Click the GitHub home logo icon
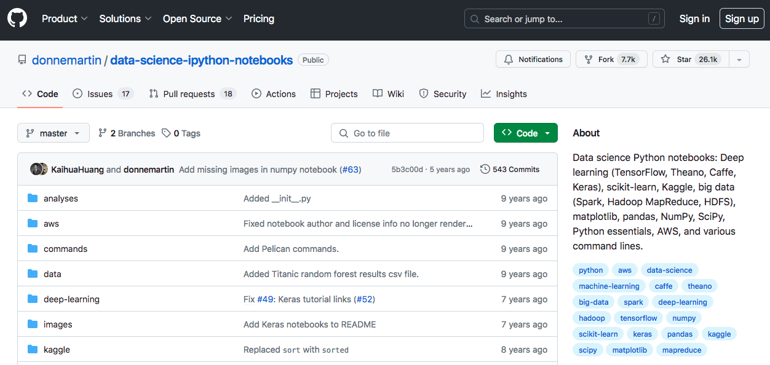Image resolution: width=770 pixels, height=365 pixels. point(17,17)
